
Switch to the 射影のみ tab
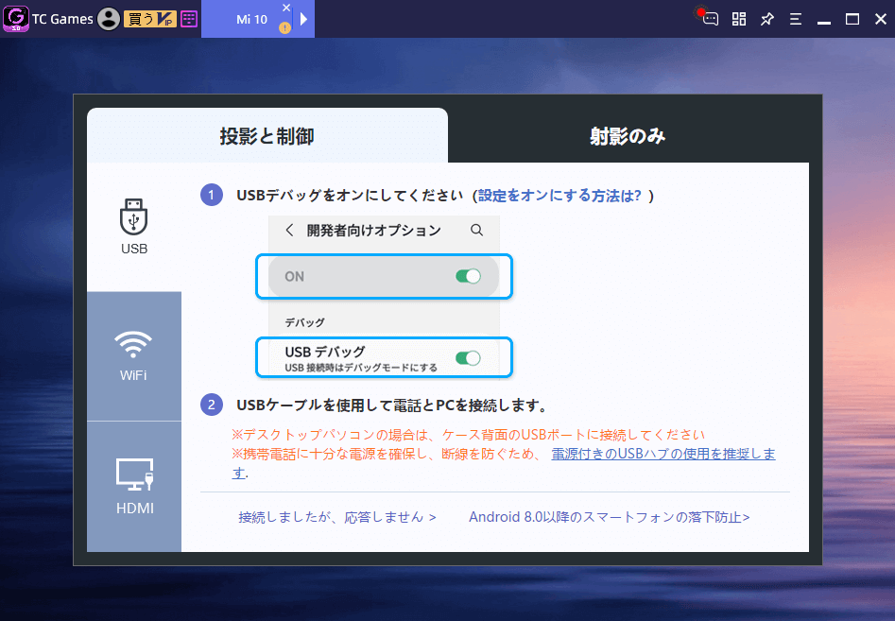tap(628, 136)
